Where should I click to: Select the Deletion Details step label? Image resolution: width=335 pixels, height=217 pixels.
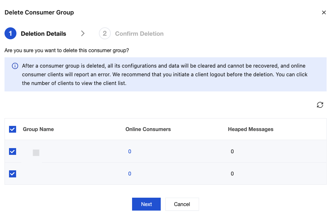click(43, 33)
